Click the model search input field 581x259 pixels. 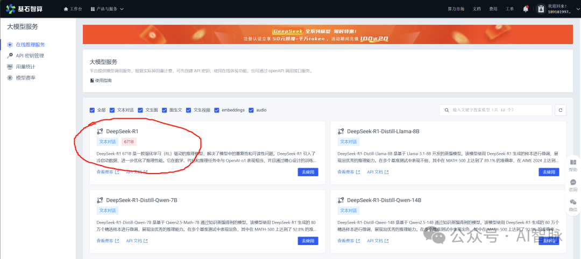496,110
